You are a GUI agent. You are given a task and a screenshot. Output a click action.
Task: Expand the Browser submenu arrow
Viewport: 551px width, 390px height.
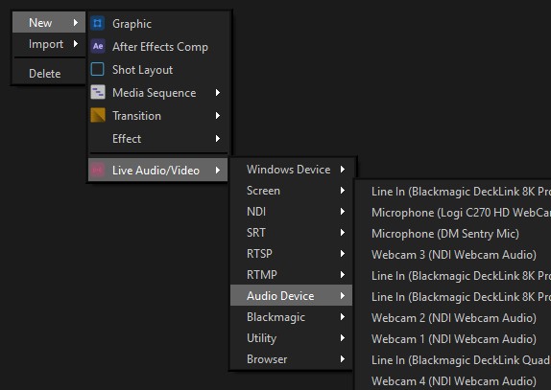click(x=343, y=359)
